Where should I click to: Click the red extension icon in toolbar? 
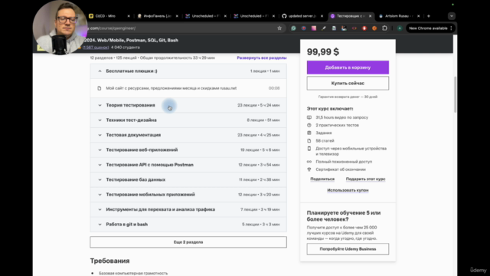(x=364, y=28)
